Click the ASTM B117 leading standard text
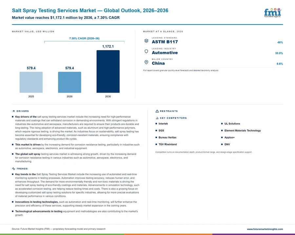The height and width of the screenshot is (235, 295). [165, 42]
